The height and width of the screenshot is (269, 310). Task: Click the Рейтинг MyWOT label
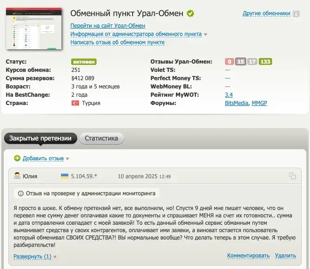click(x=175, y=95)
